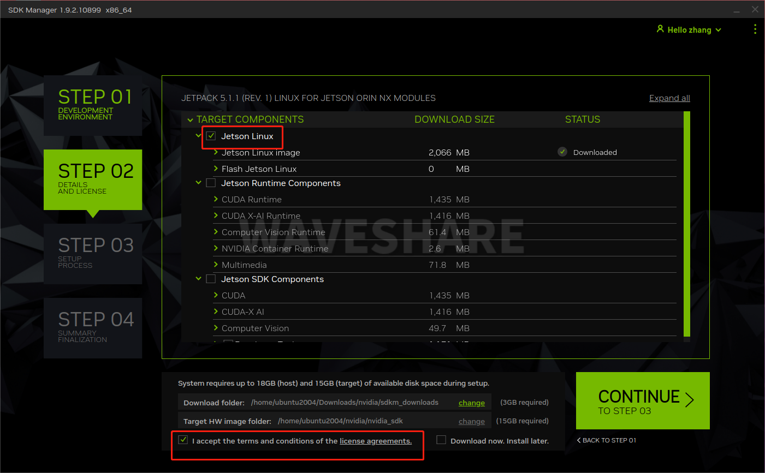765x473 pixels.
Task: Expand the Multimedia row
Action: click(216, 265)
